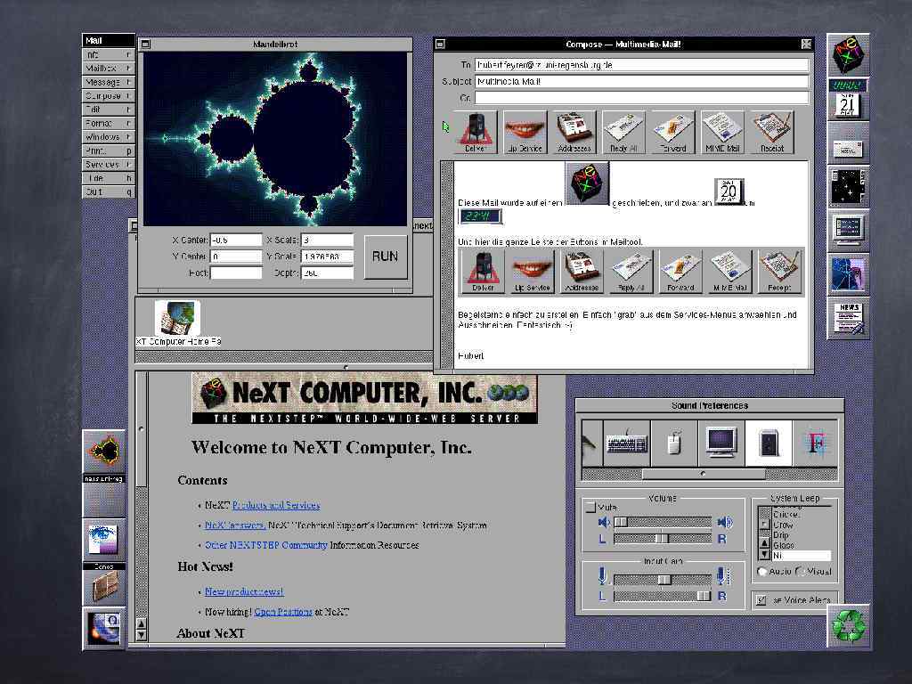The height and width of the screenshot is (684, 912).
Task: Click the embedded NeXT cube image in message
Action: point(588,183)
